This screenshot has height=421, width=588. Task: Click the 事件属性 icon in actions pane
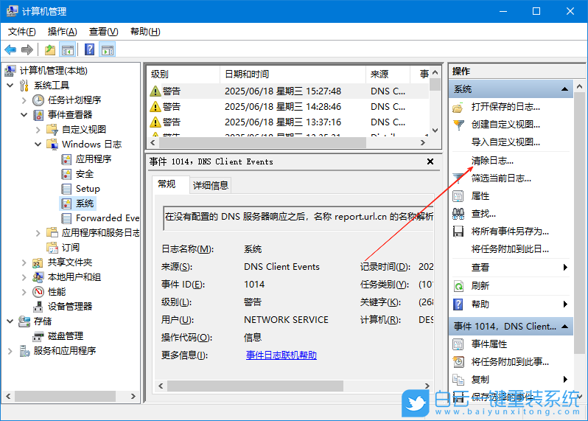pyautogui.click(x=458, y=344)
